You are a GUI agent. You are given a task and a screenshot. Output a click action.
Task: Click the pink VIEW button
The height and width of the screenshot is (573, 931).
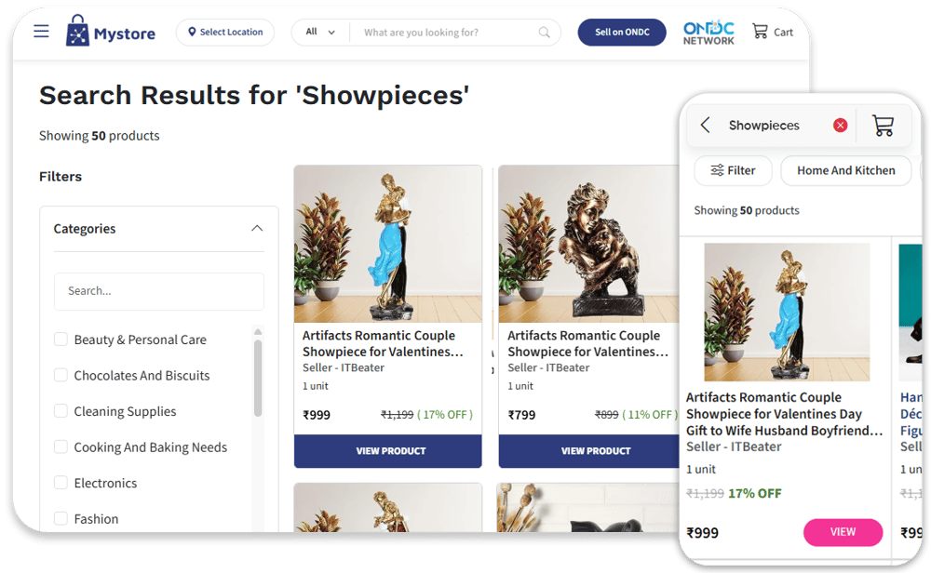tap(843, 532)
